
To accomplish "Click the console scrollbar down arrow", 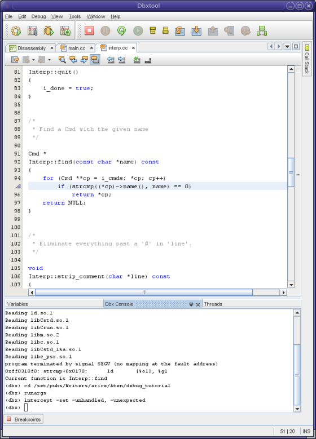I will (297, 409).
